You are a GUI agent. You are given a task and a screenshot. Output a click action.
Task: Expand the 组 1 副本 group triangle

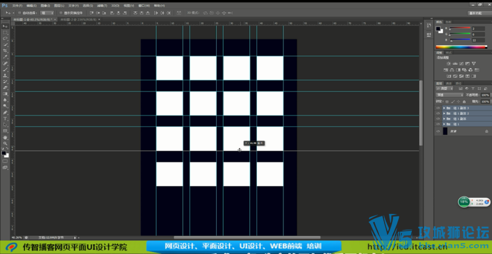(444, 119)
